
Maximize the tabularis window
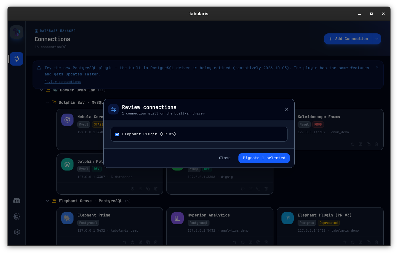371,14
